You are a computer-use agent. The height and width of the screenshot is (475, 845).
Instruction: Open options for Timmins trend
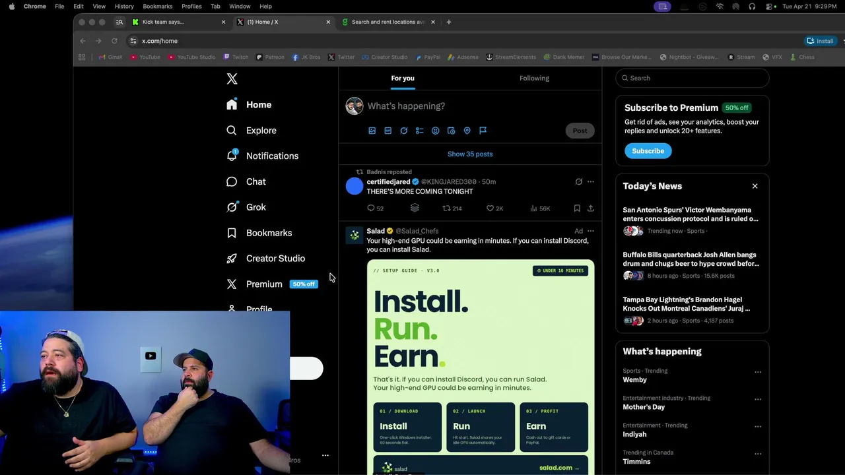tap(758, 454)
